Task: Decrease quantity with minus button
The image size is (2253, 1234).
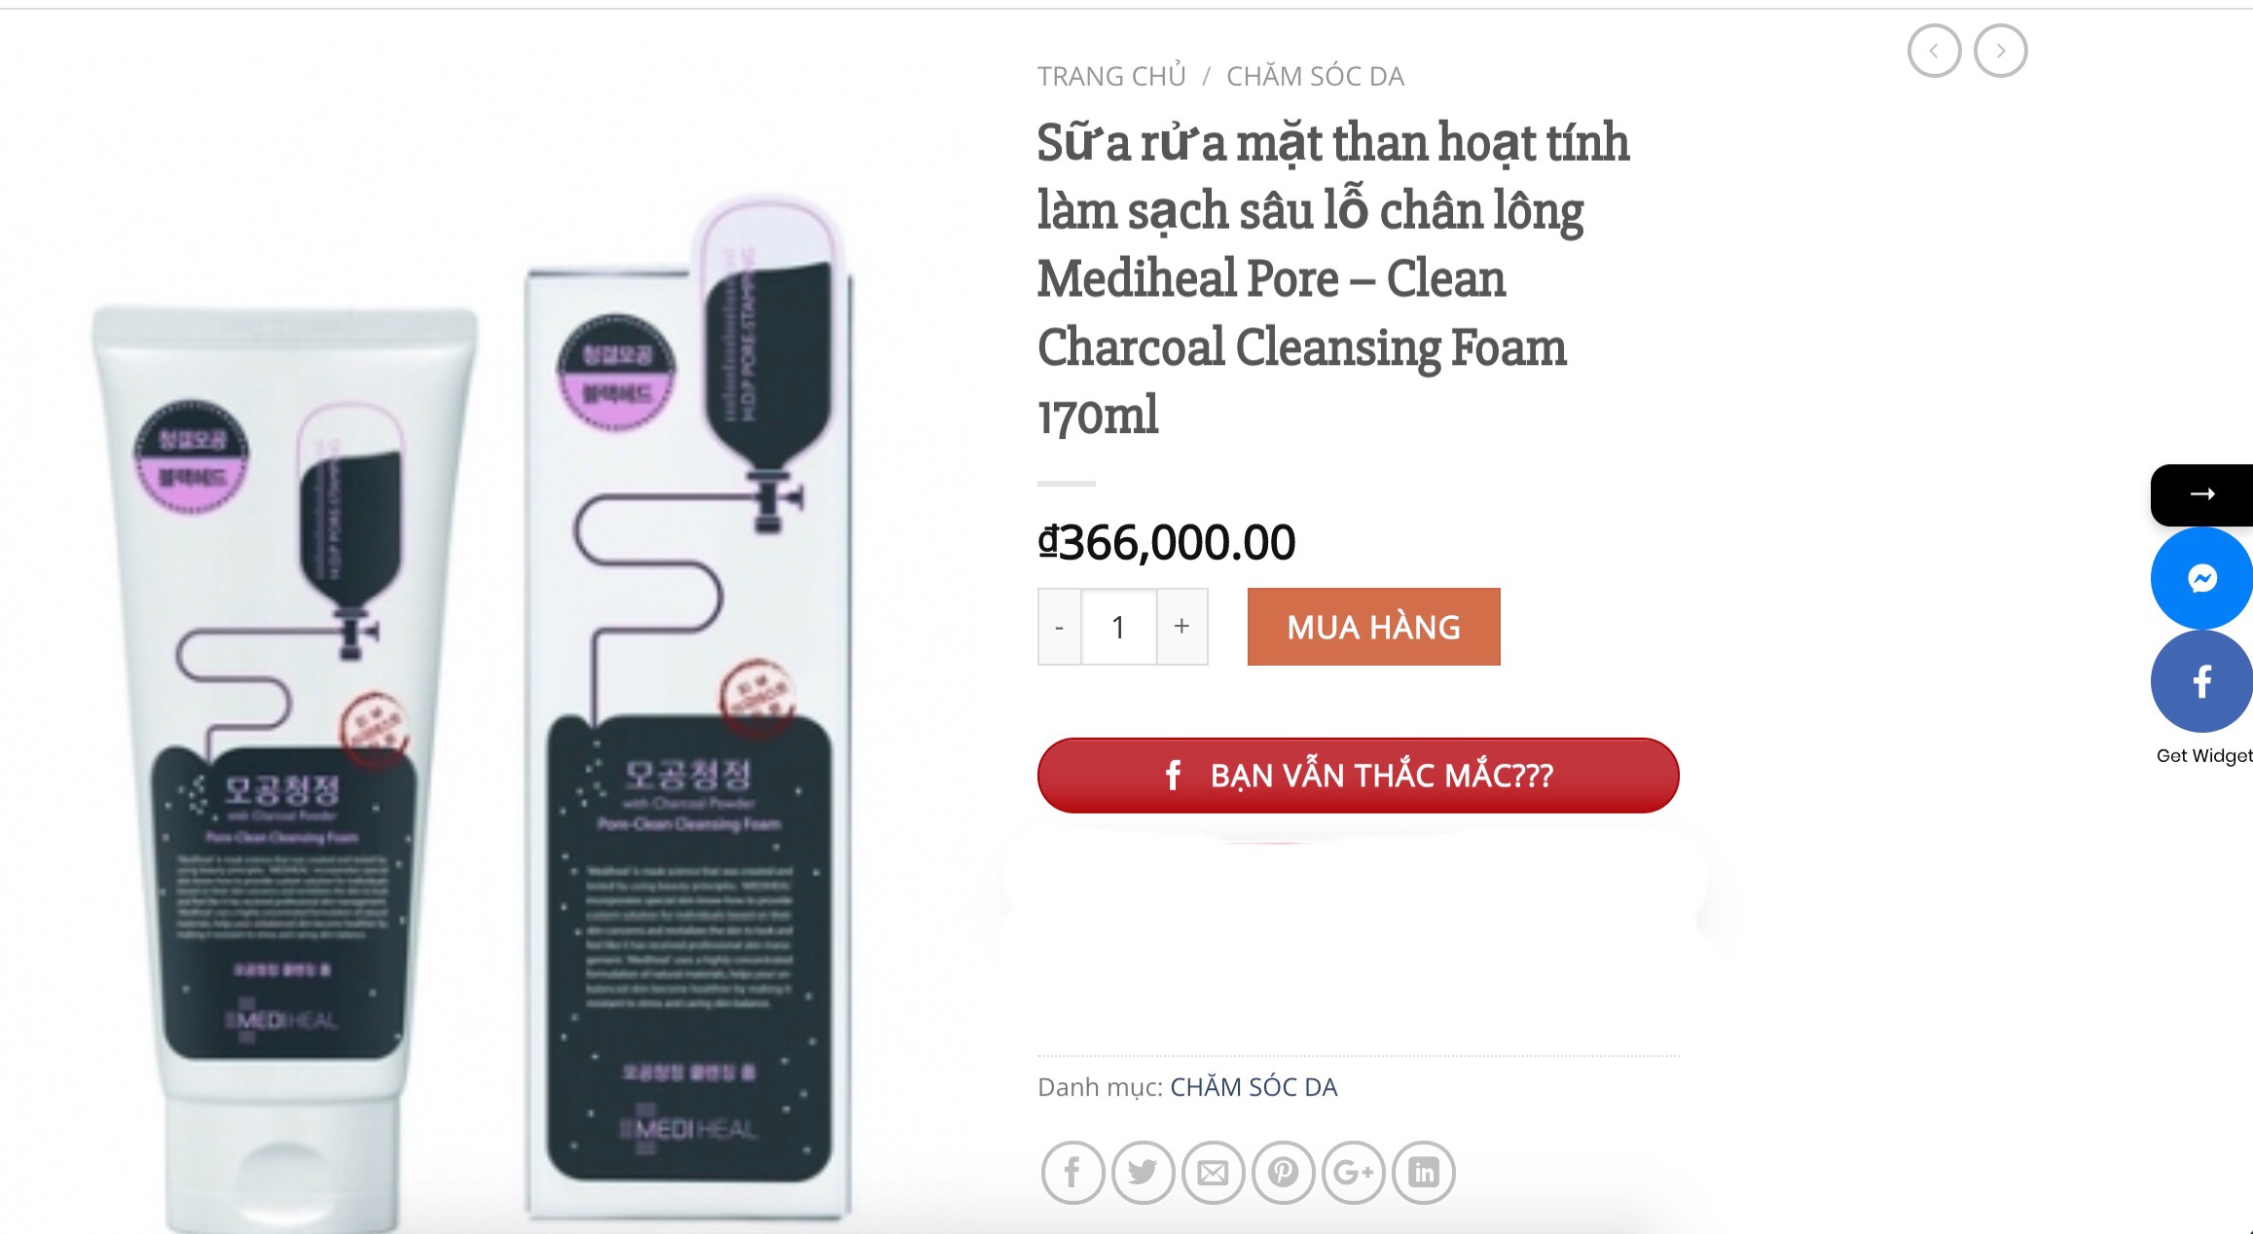Action: point(1060,627)
